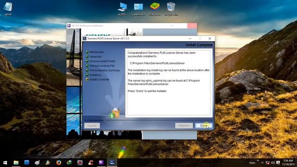Click the Choose License File checkmark icon
The image size is (297, 167).
[87, 66]
